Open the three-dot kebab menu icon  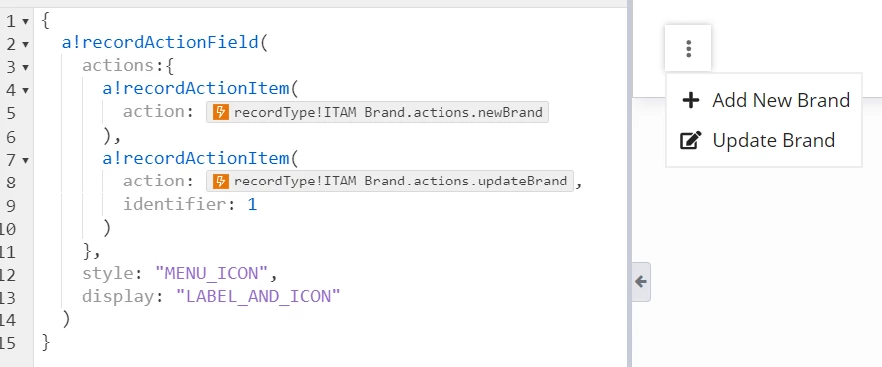click(688, 48)
